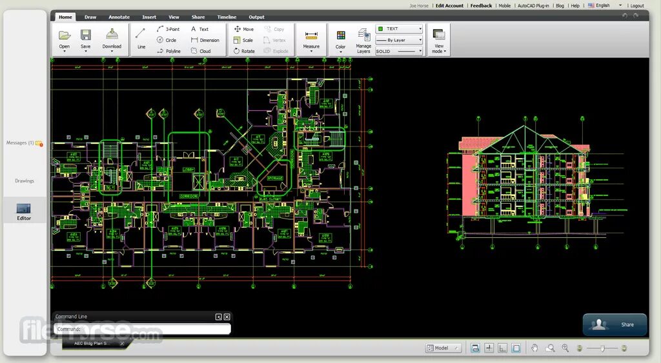Expand the Color options arrow
The width and height of the screenshot is (661, 363).
341,52
